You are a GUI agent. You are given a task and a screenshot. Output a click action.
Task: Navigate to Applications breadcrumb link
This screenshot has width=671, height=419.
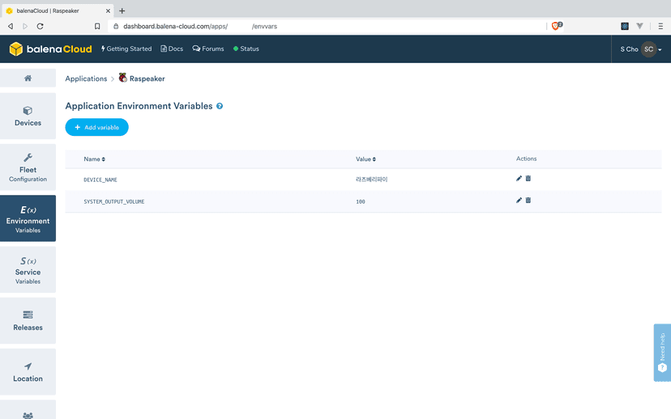click(x=86, y=78)
